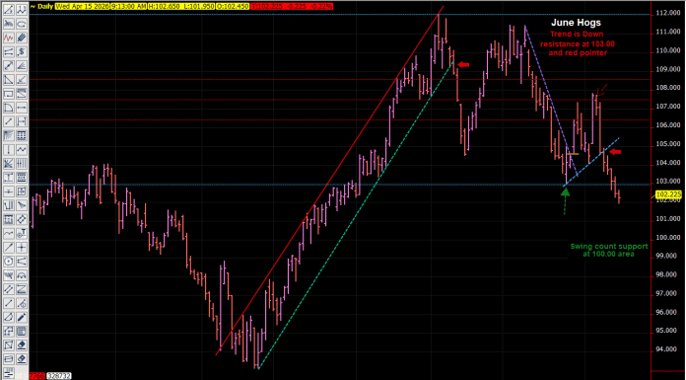Pick the H-shaped measuring tool

22,121
